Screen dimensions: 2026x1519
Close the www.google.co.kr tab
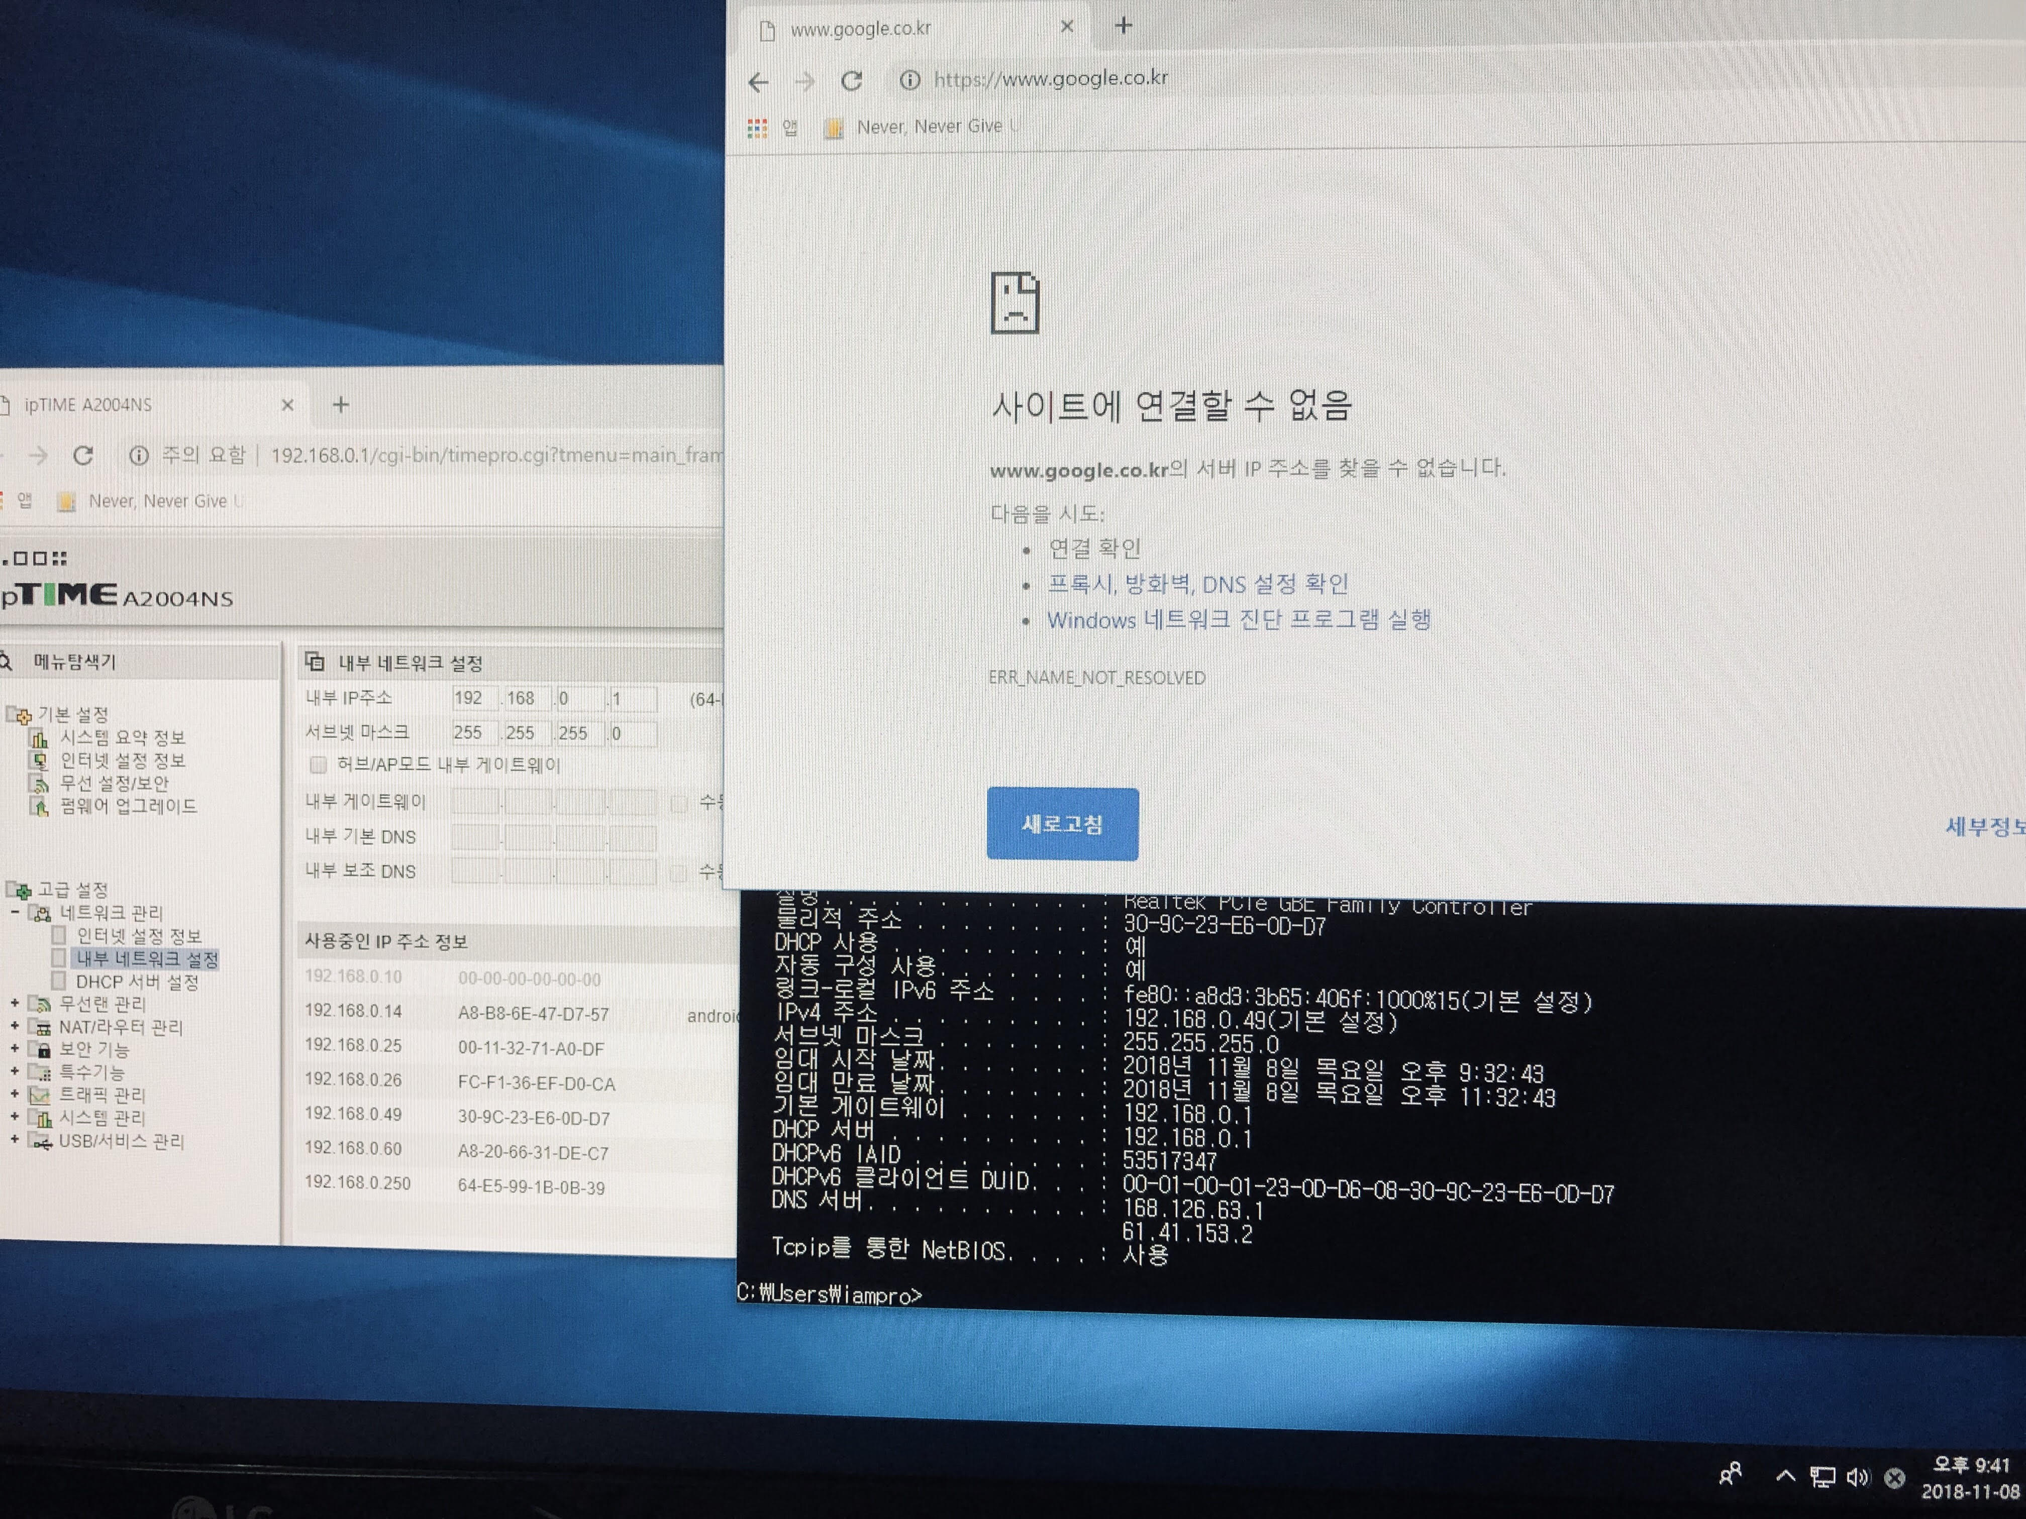[1066, 27]
